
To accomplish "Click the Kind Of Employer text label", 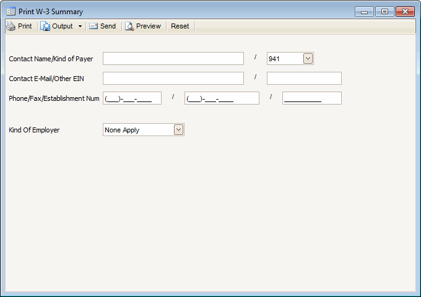I will (34, 130).
